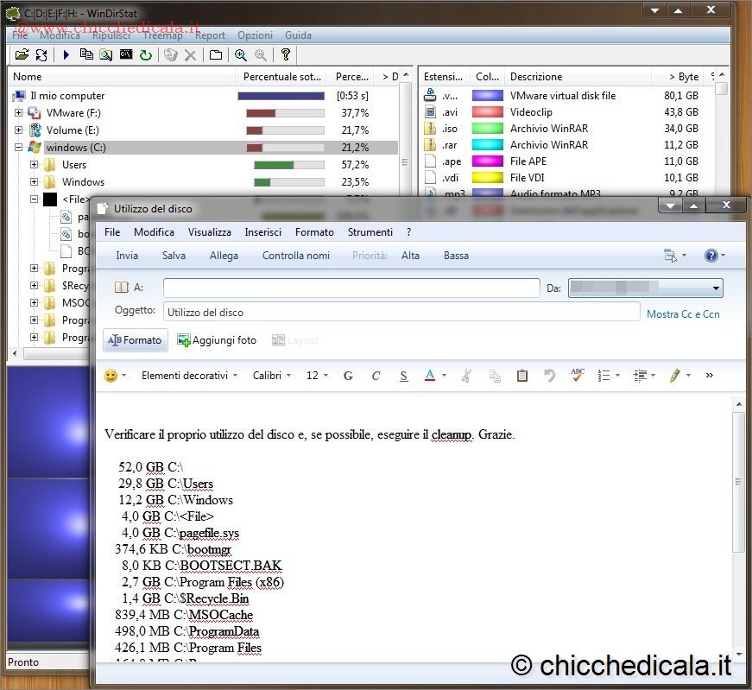752x690 pixels.
Task: Click the A: recipient input field
Action: [x=351, y=288]
